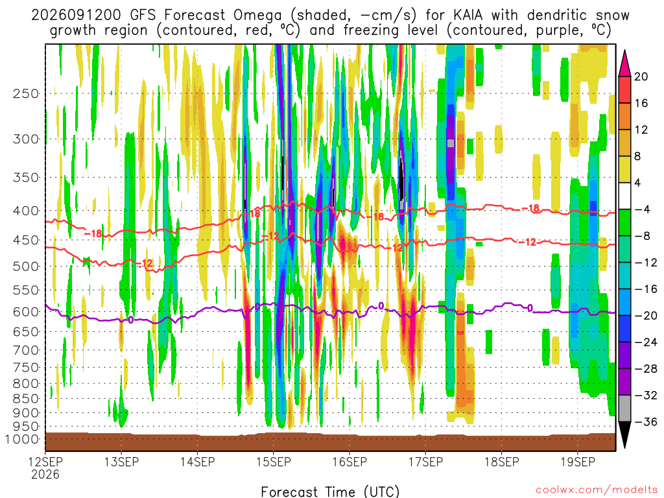Click the Forecast Time (UTC) axis title
The height and width of the screenshot is (498, 664).
[x=330, y=492]
